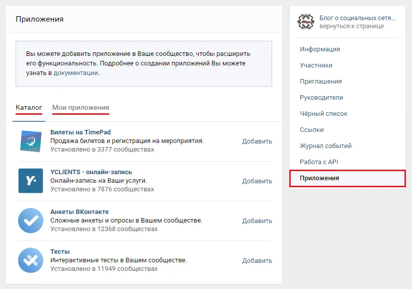This screenshot has height=289, width=412.
Task: Click the Блог о социальных сетя... community name
Action: (x=357, y=18)
